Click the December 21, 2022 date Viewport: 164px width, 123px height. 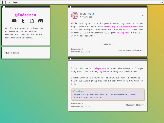click(x=80, y=107)
